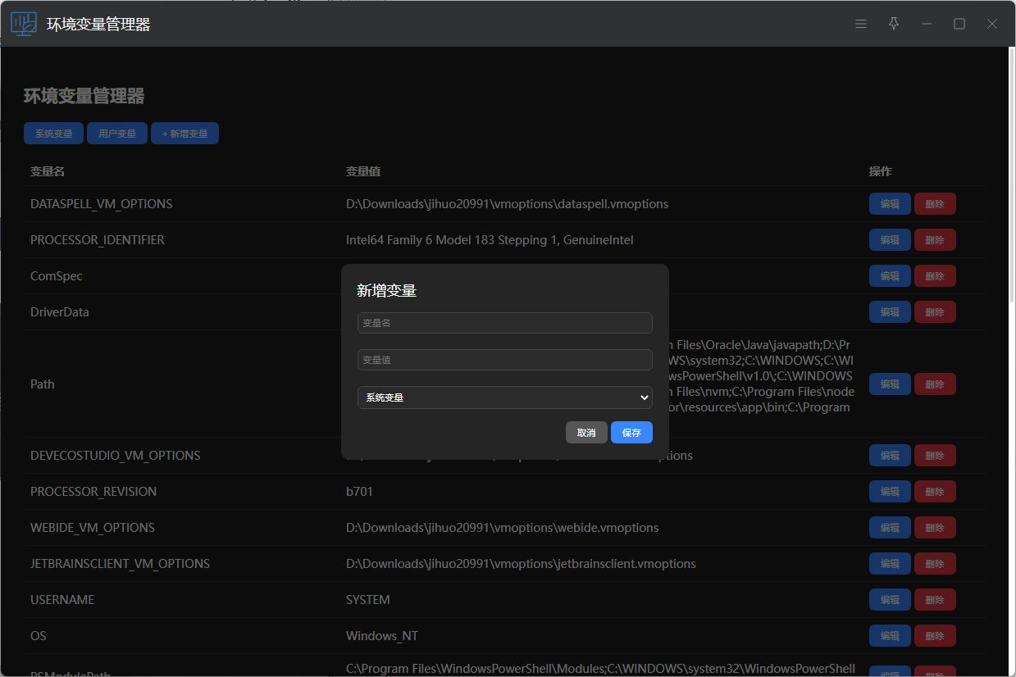Maximize the application window
The image size is (1016, 677).
[x=959, y=24]
